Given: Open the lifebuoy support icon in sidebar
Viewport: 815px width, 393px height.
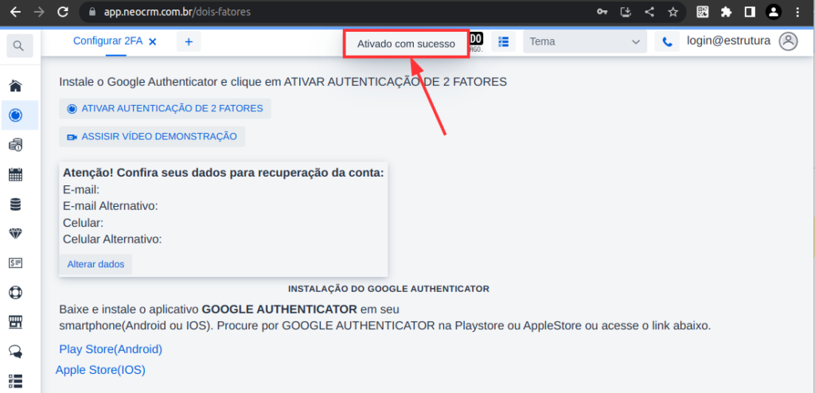Looking at the screenshot, I should click(15, 292).
